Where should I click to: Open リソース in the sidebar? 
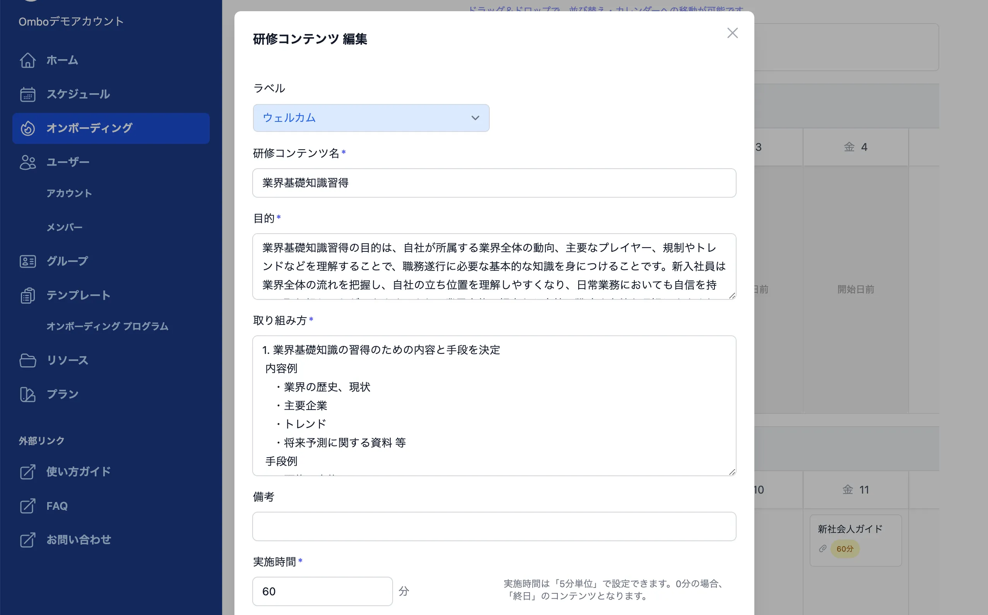pyautogui.click(x=111, y=360)
